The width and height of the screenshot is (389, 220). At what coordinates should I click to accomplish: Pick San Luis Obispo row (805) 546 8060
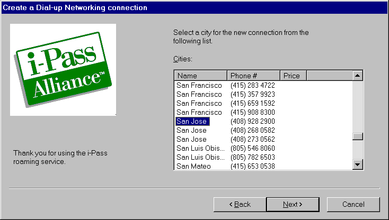point(200,148)
